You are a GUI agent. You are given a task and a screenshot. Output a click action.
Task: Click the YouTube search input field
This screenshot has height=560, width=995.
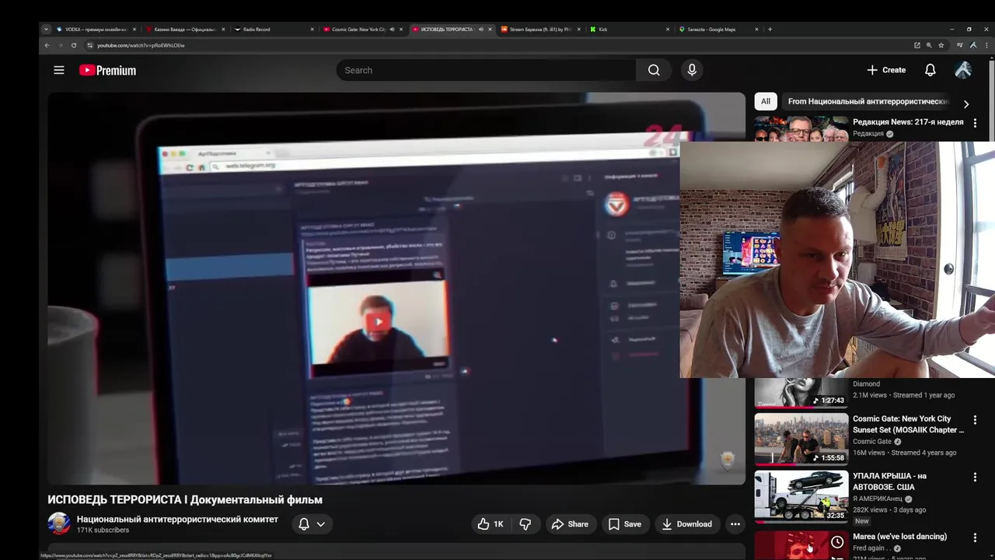click(486, 70)
